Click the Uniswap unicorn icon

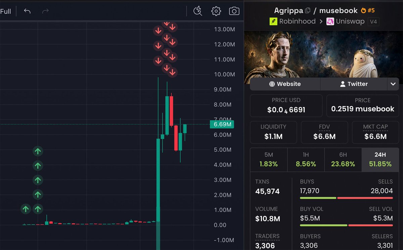[330, 21]
